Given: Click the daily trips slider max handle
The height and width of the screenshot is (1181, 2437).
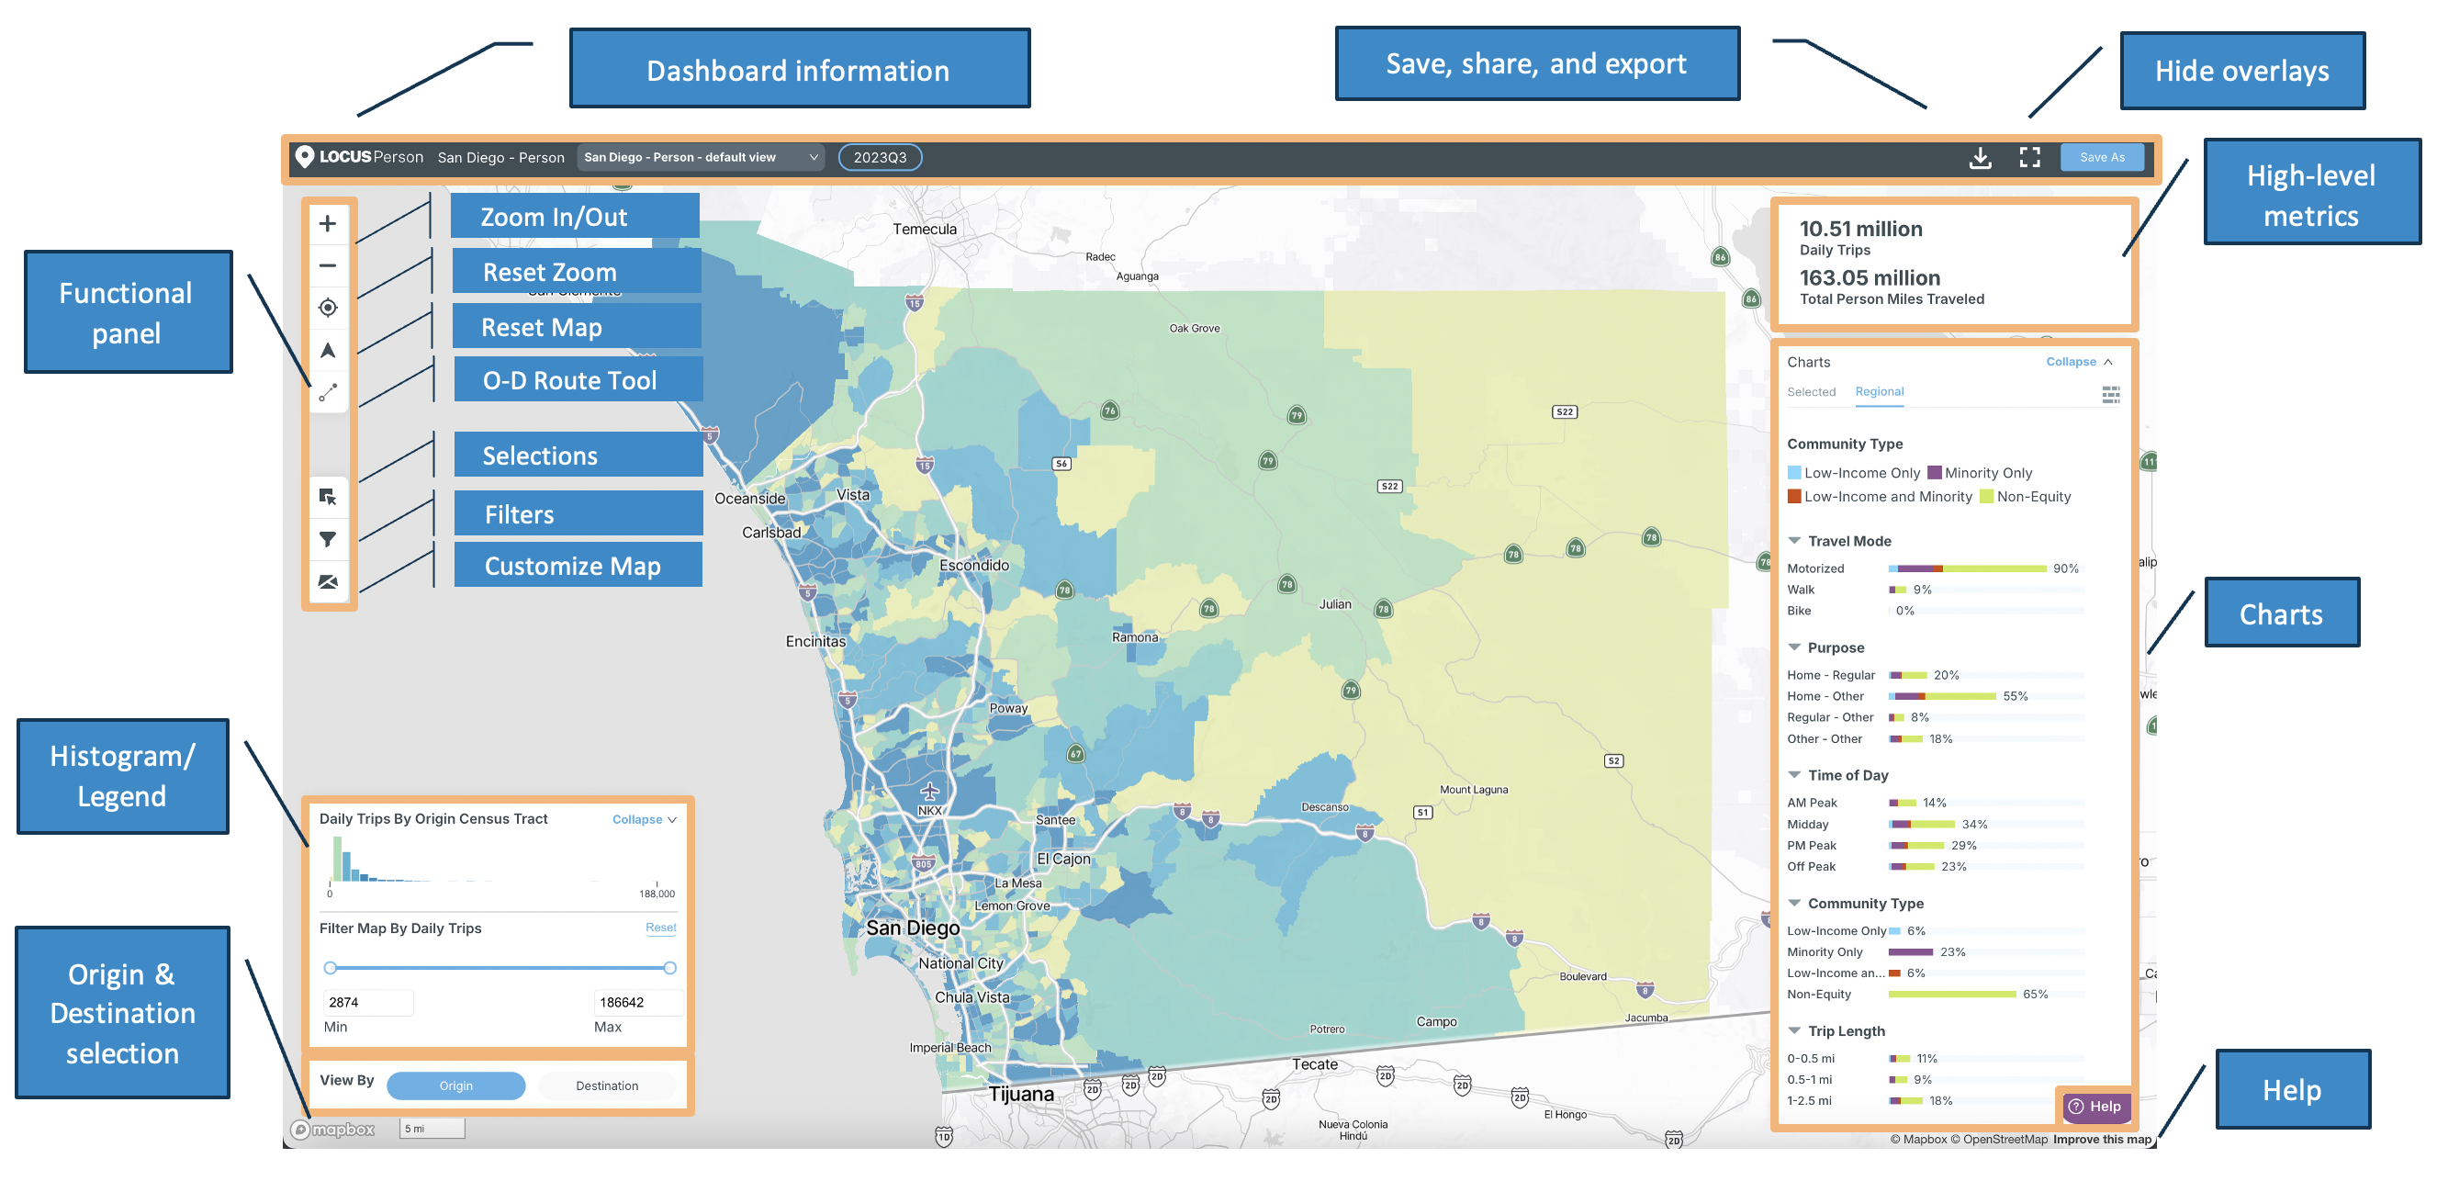Looking at the screenshot, I should point(669,967).
